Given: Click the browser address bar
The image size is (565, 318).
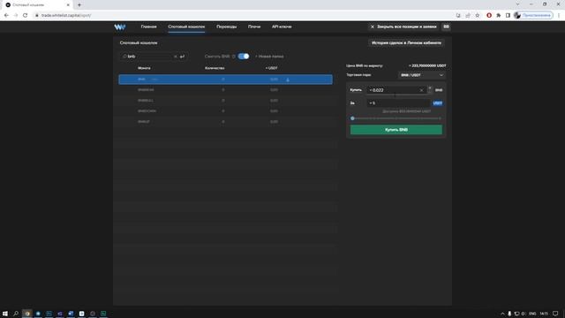Looking at the screenshot, I should [241, 16].
